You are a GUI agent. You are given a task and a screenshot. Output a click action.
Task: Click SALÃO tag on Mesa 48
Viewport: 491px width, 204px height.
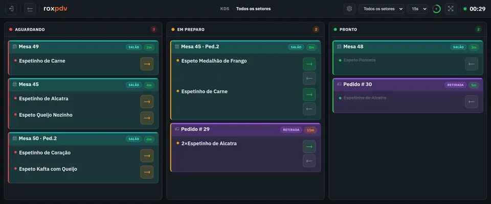tap(458, 47)
